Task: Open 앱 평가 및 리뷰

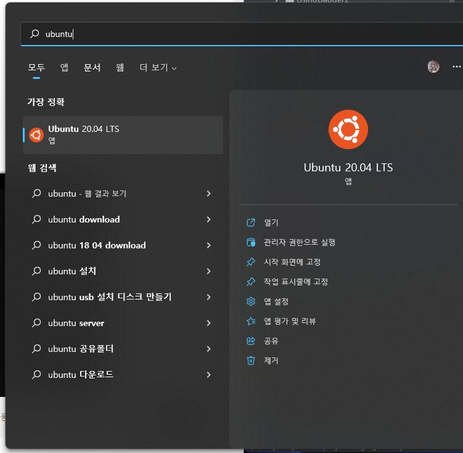Action: pos(290,321)
